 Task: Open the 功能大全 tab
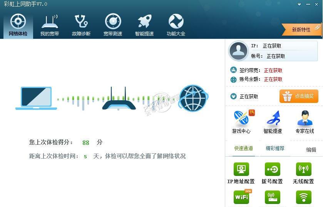point(176,25)
